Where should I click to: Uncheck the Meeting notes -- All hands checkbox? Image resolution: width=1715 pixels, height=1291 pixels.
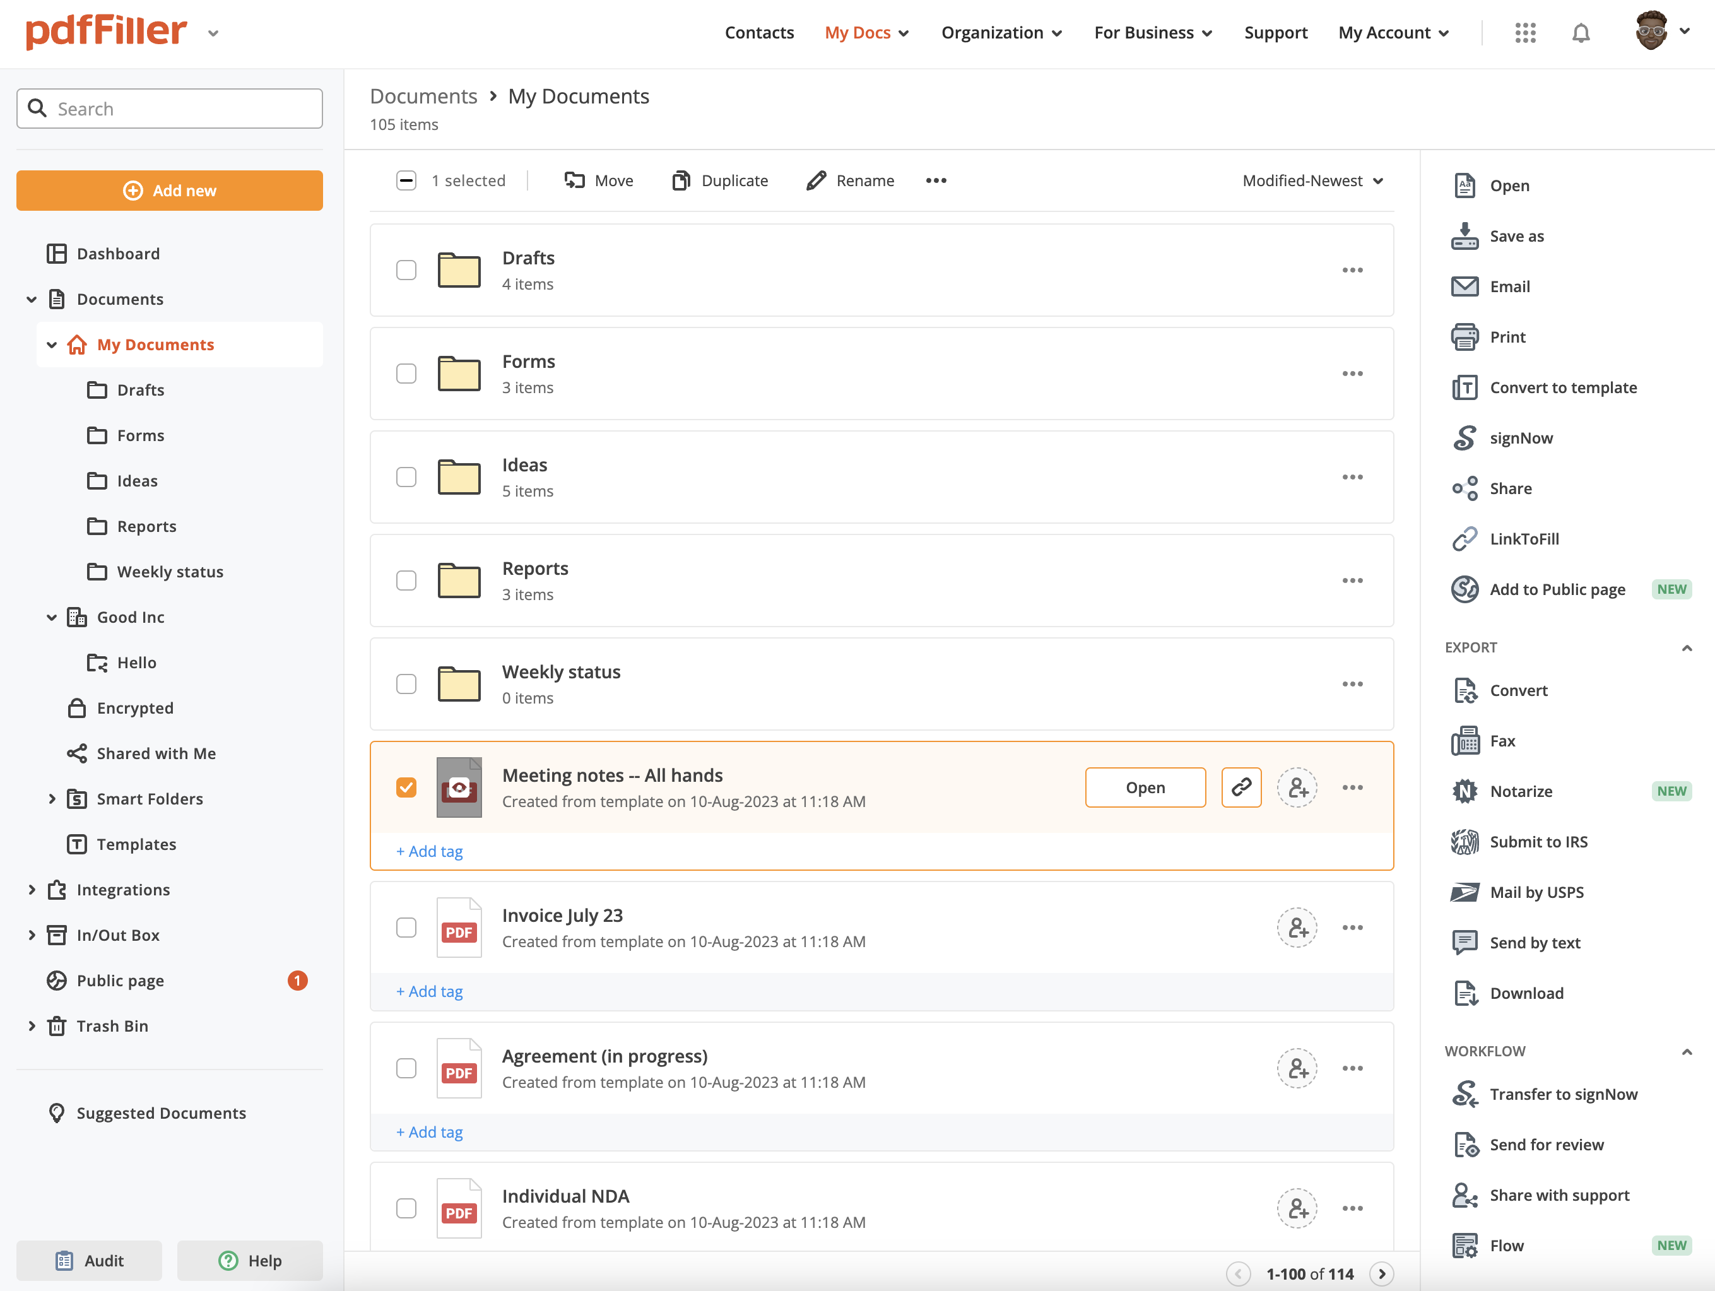406,787
